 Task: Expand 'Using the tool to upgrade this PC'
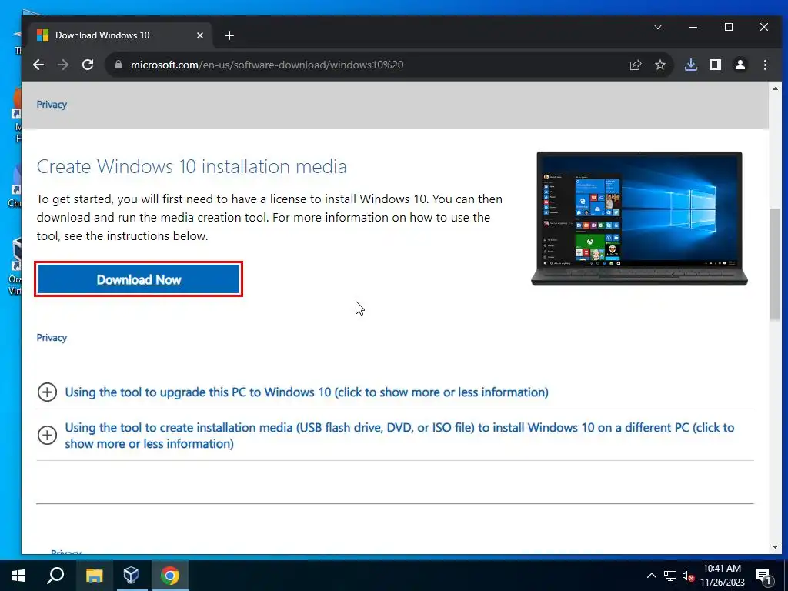(x=306, y=392)
